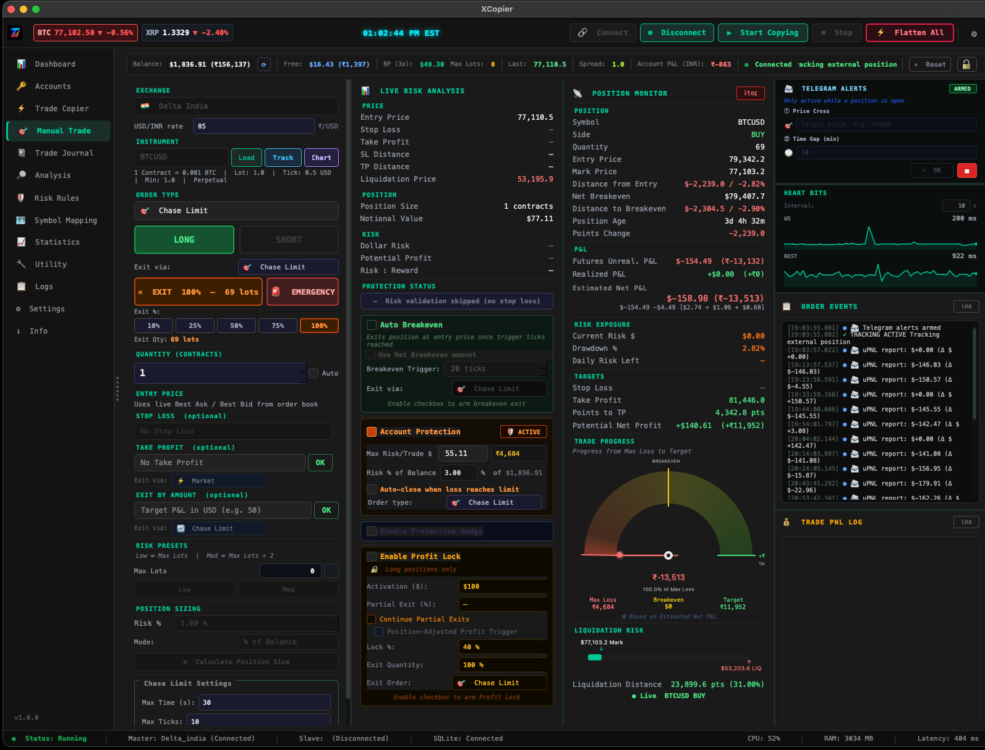Toggle the Account Protection checkbox

click(x=372, y=432)
